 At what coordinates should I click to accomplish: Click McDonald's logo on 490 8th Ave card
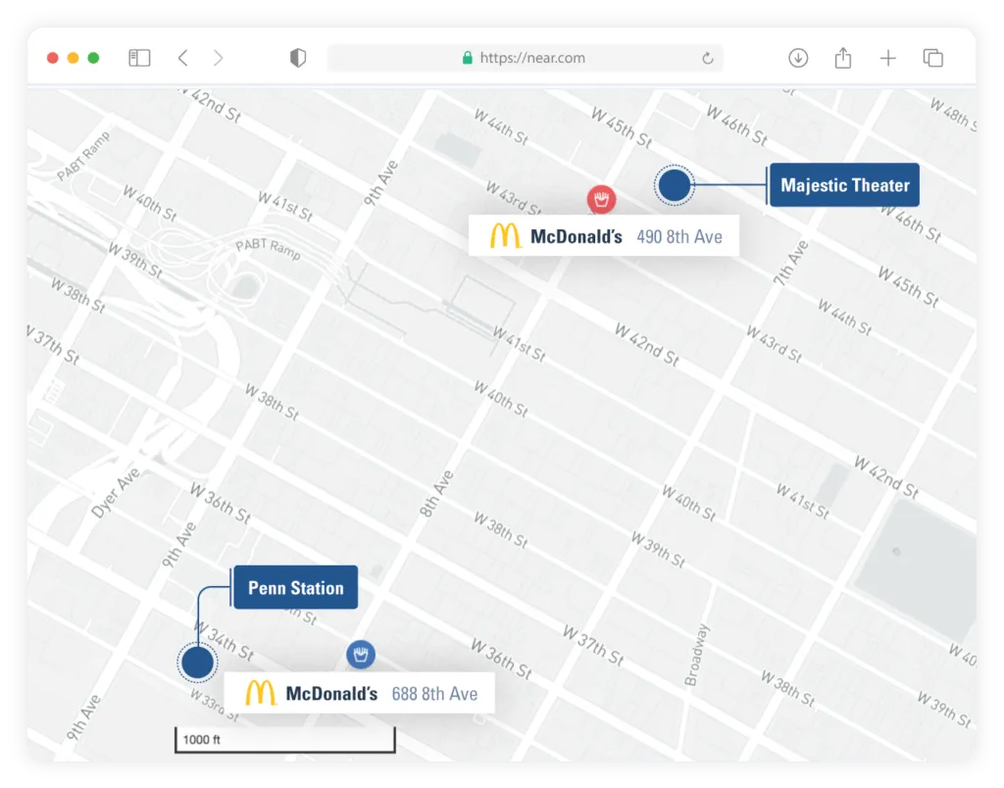coord(505,235)
